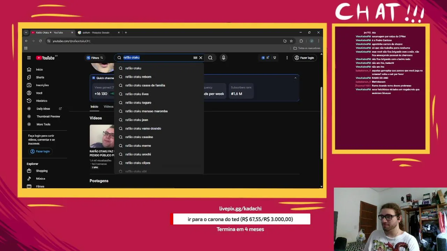Start voice search with the microphone

coord(223,58)
